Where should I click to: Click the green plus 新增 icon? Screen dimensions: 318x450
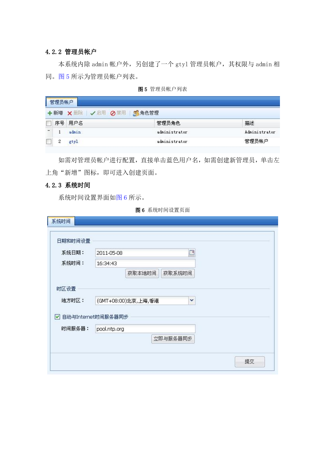tap(50, 113)
